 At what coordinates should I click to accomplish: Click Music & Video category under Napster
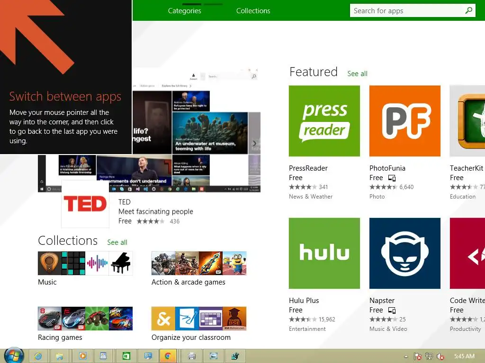pyautogui.click(x=388, y=329)
